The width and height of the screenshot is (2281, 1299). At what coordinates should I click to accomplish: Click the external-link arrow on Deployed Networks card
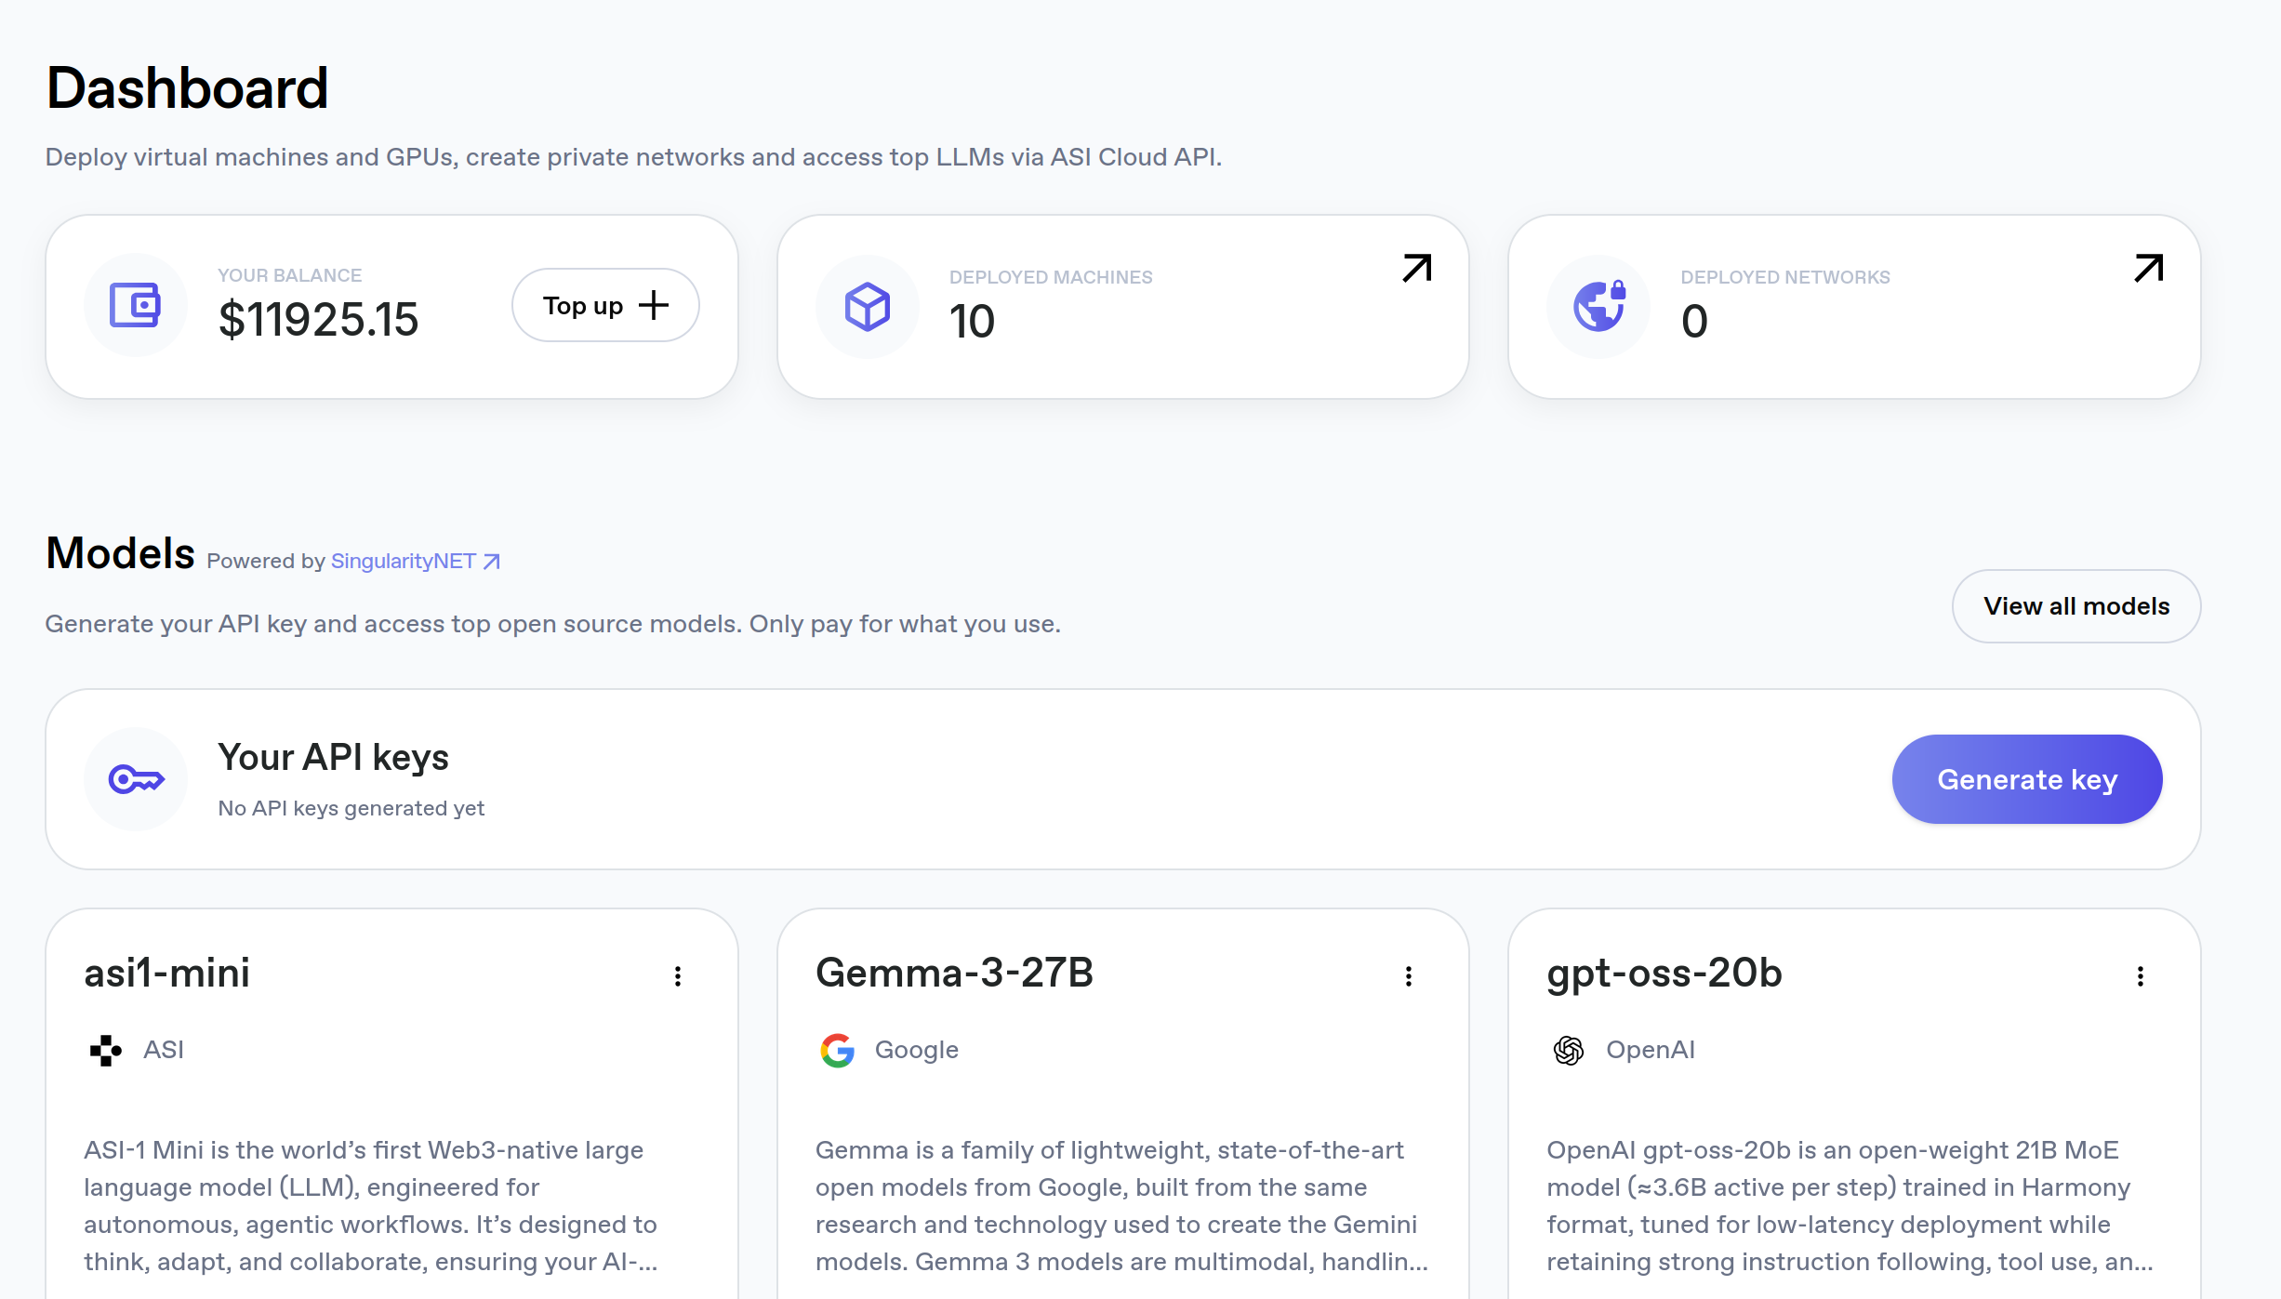(2148, 269)
